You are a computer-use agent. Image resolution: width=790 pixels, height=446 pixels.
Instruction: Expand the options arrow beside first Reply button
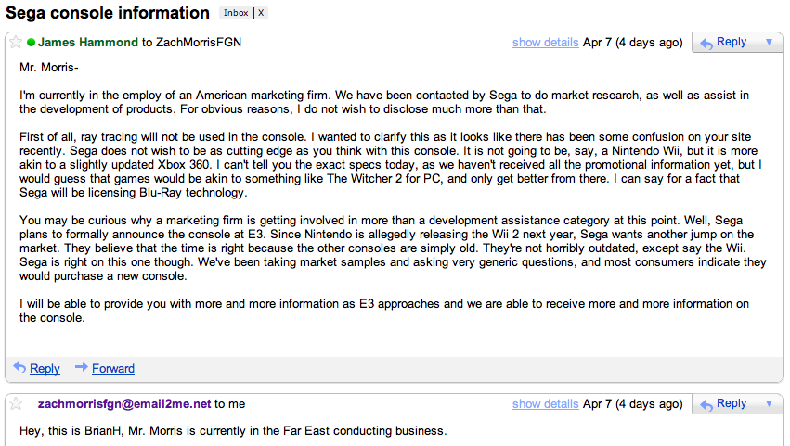coord(770,43)
